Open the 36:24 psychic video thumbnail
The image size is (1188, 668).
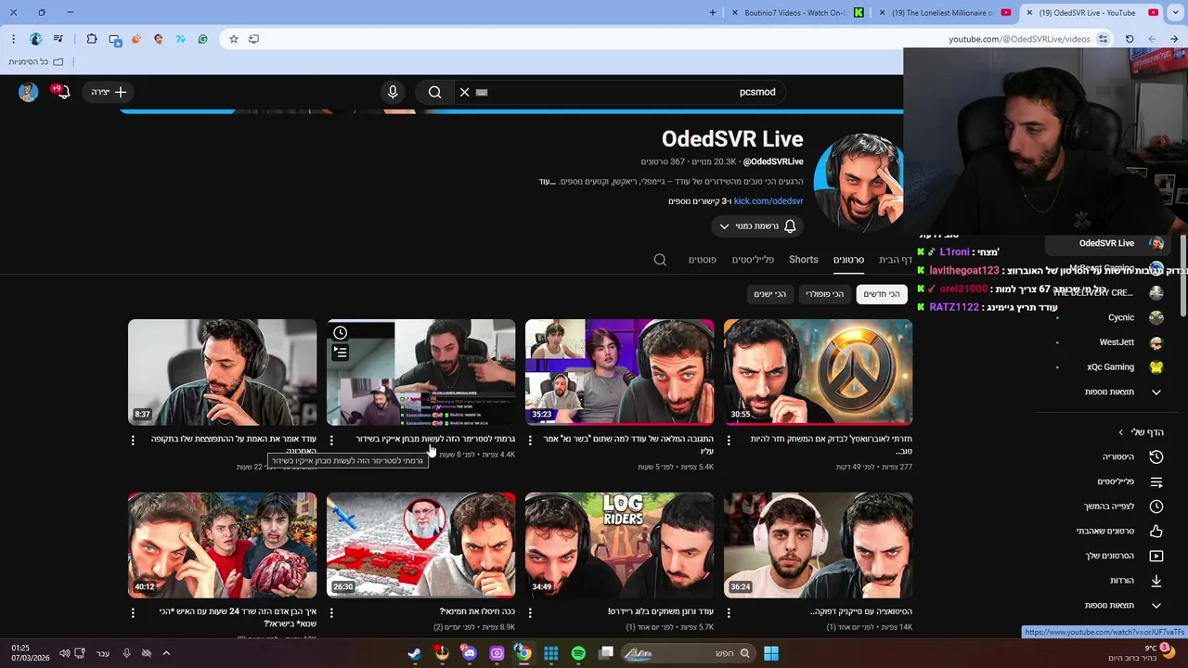[x=818, y=545]
